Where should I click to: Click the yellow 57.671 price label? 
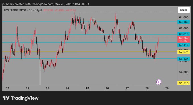point(184,52)
